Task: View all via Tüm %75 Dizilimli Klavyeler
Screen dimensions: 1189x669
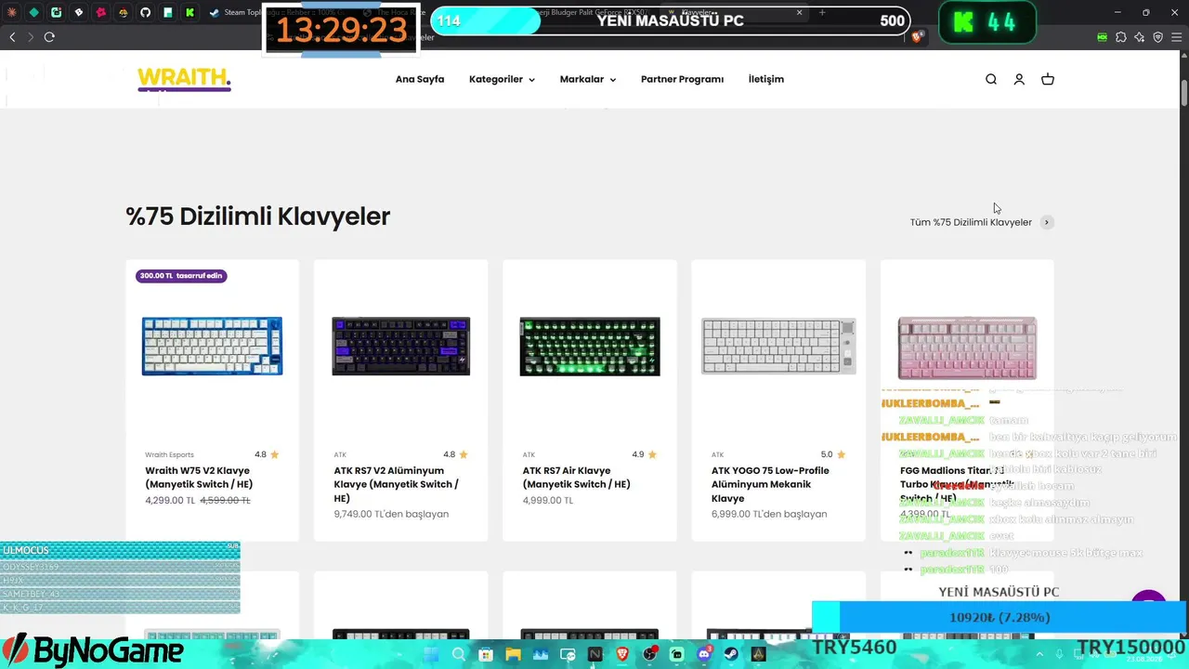Action: [971, 222]
